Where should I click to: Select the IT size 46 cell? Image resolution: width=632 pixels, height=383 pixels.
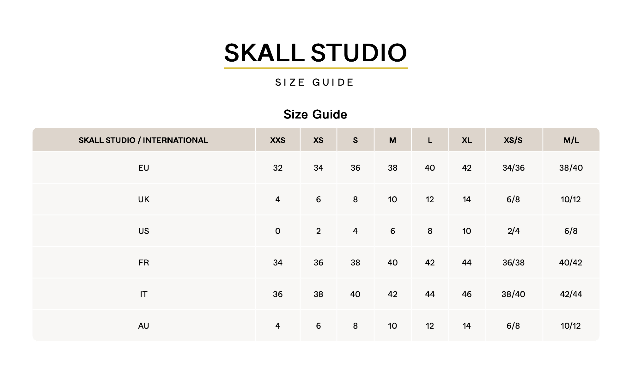coord(467,294)
